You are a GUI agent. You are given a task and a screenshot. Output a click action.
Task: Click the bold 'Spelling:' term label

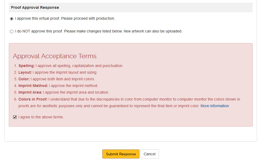(26, 66)
